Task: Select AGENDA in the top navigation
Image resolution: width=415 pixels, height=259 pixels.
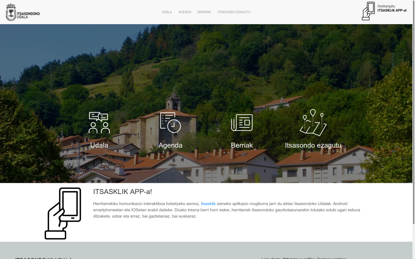Action: (185, 12)
